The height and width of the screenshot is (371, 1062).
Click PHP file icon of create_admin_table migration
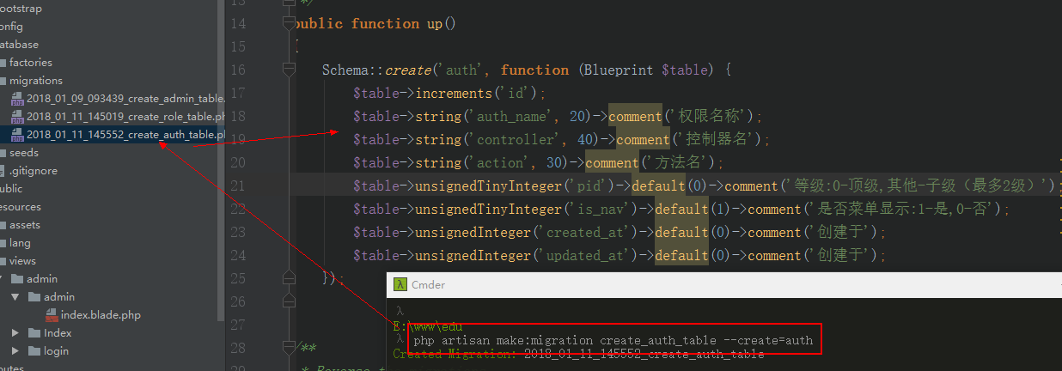point(16,99)
